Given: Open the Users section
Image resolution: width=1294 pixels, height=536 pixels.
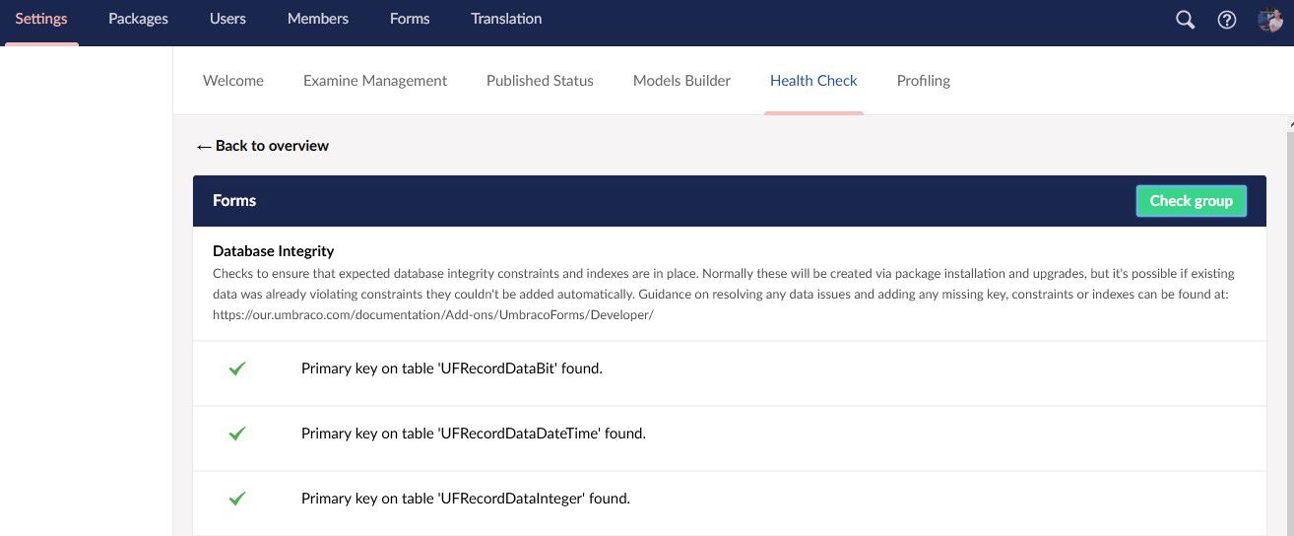Looking at the screenshot, I should coord(227,19).
